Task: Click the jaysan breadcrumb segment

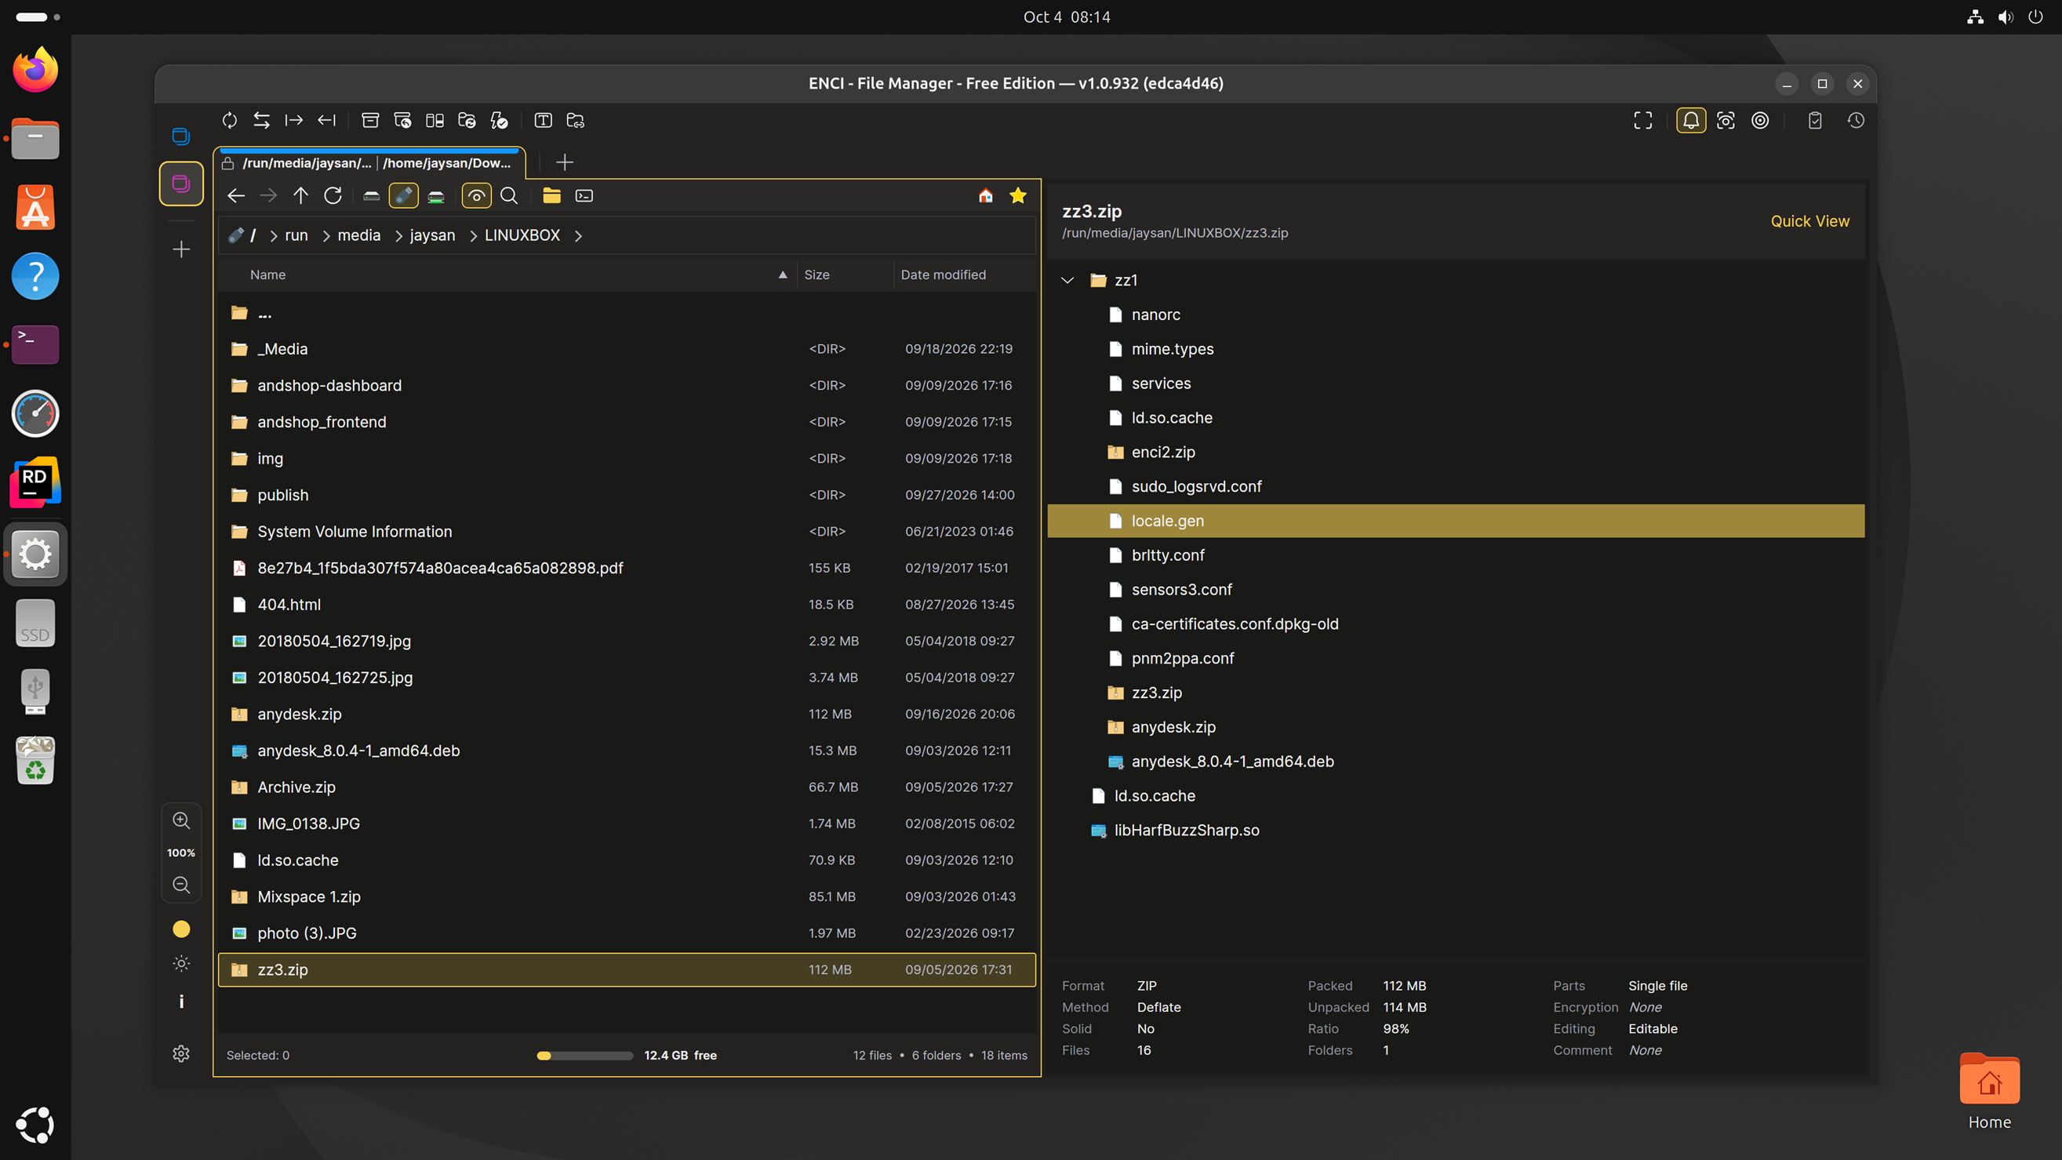Action: [432, 235]
